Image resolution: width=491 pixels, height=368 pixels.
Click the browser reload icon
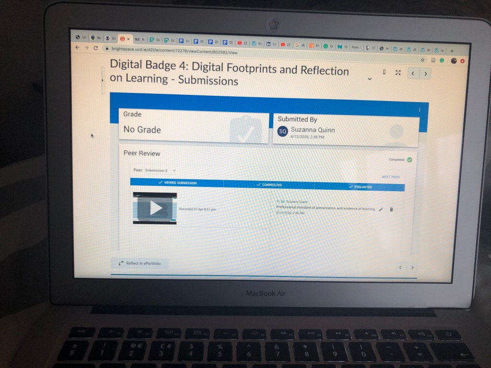tap(96, 48)
